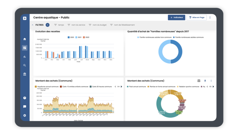240x135 pixels.
Task: Click the light blue half of Familles donut
Action: [x=160, y=52]
